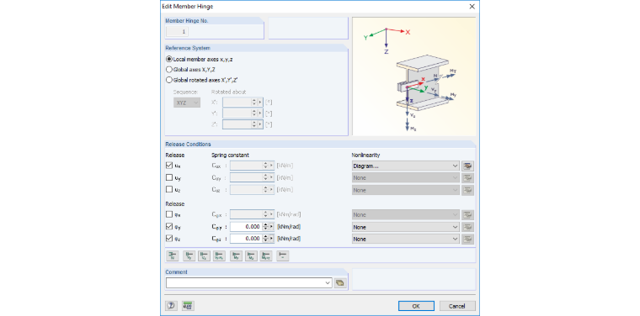Click the 'Release Conditions' section header
Image resolution: width=640 pixels, height=316 pixels.
tap(188, 145)
